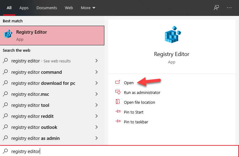Select the Web search tab
Viewport: 239px width, 157px height.
click(69, 8)
